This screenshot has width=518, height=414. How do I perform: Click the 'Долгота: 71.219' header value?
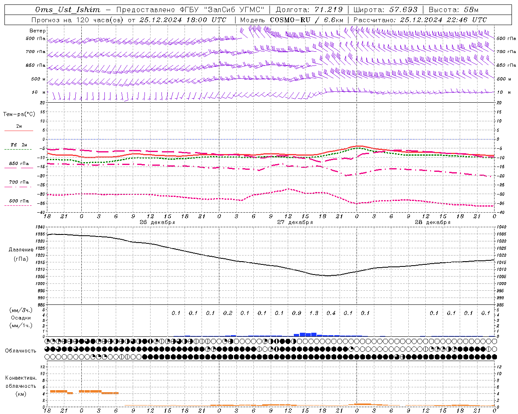click(309, 10)
